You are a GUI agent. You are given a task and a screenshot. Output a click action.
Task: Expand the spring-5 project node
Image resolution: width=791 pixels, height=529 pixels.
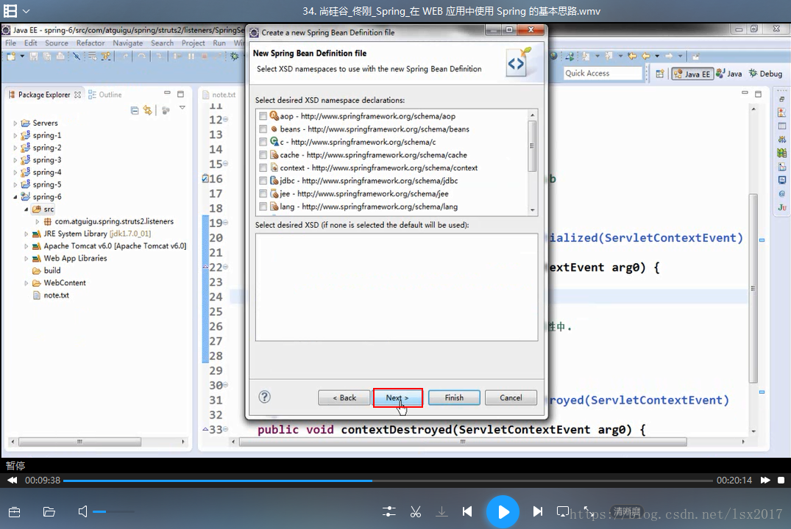[15, 184]
